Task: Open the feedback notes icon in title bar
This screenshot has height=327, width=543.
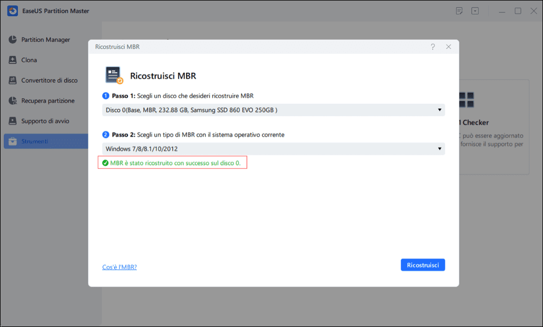Action: pos(459,11)
